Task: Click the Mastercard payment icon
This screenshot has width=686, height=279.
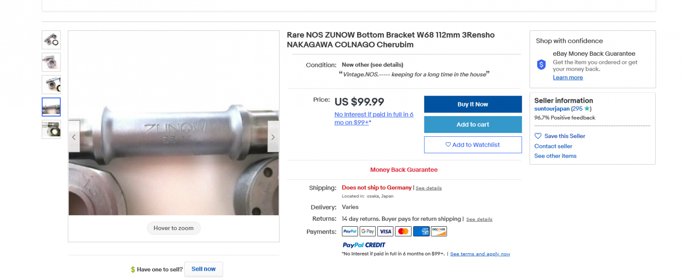Action: (403, 231)
